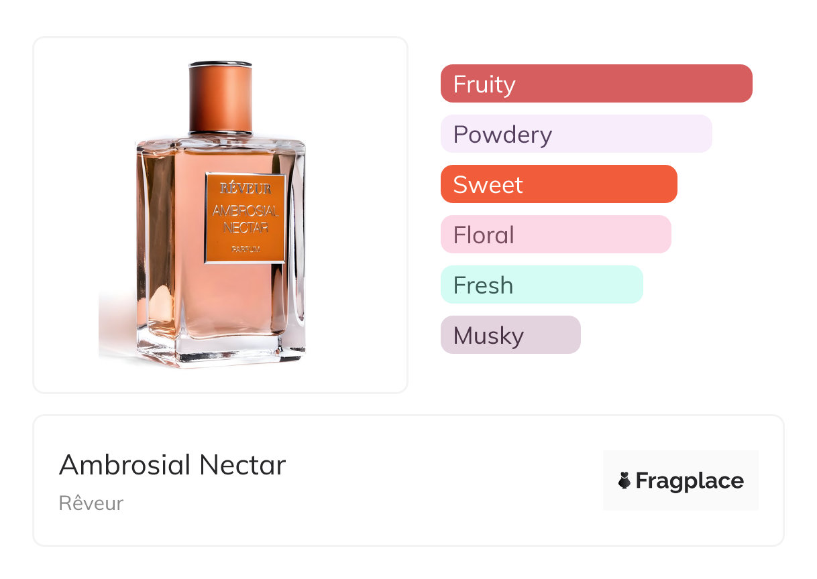Click the Fragplace bottle logo icon

624,480
